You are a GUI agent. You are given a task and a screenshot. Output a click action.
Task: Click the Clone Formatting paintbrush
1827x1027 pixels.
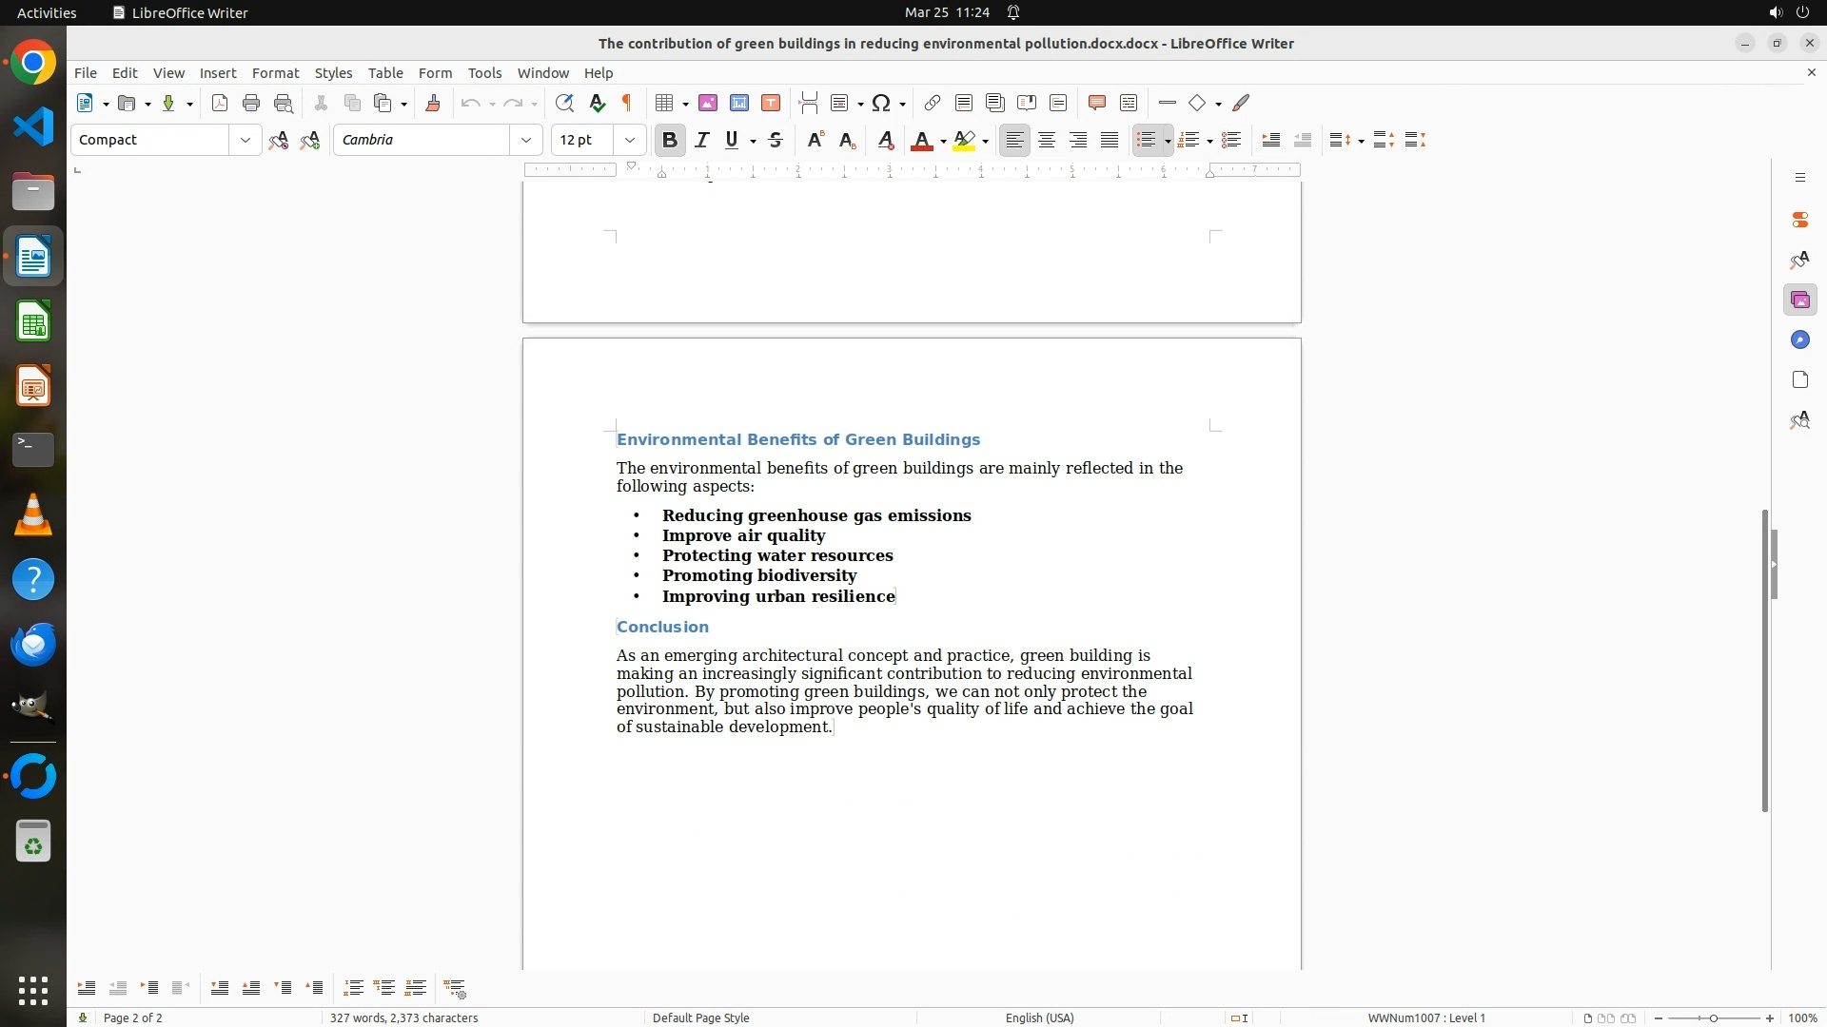(x=433, y=104)
